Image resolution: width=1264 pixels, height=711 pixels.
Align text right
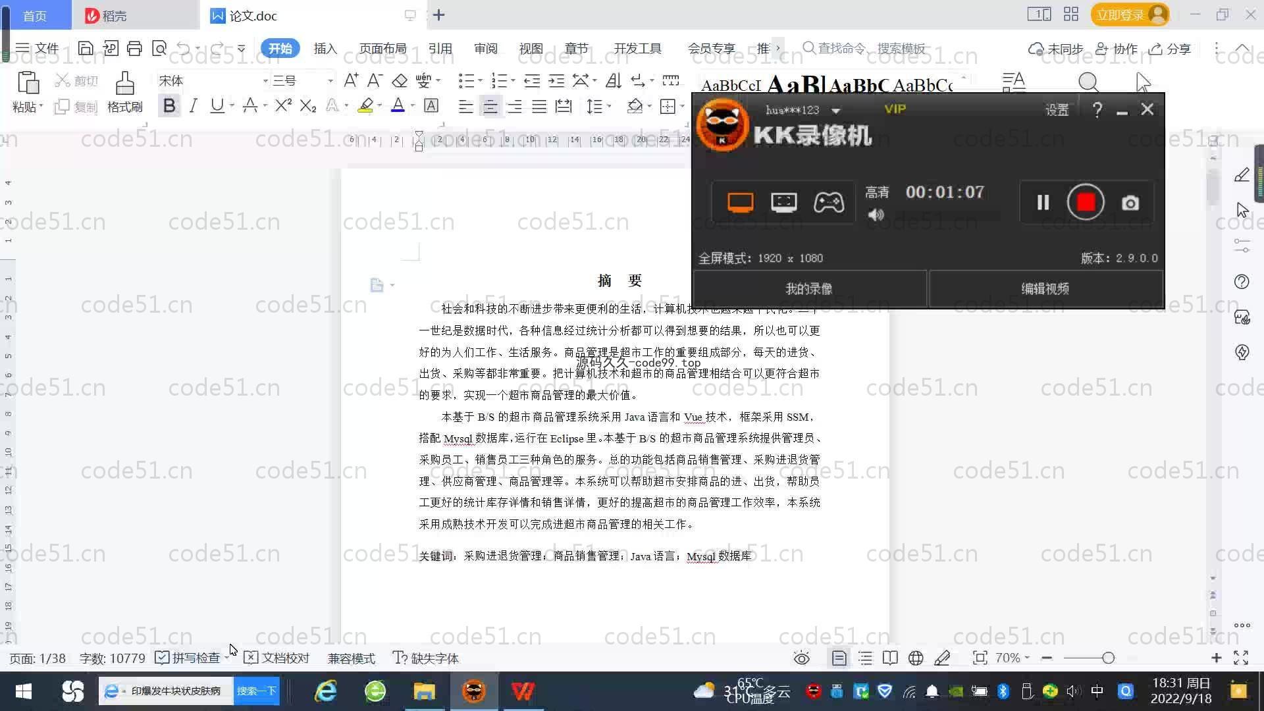[x=514, y=106]
